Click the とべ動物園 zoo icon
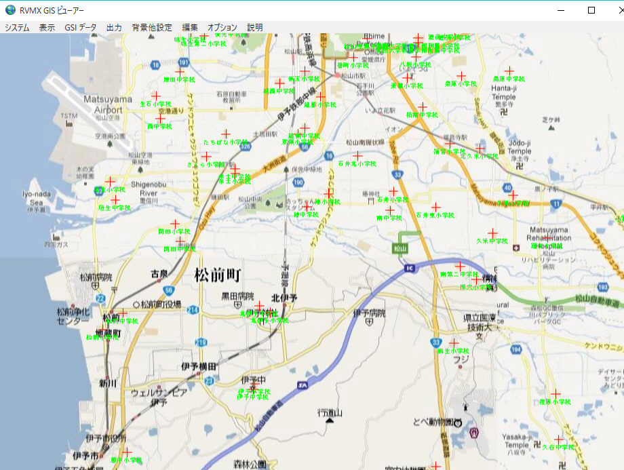The height and width of the screenshot is (470, 624). 458,423
